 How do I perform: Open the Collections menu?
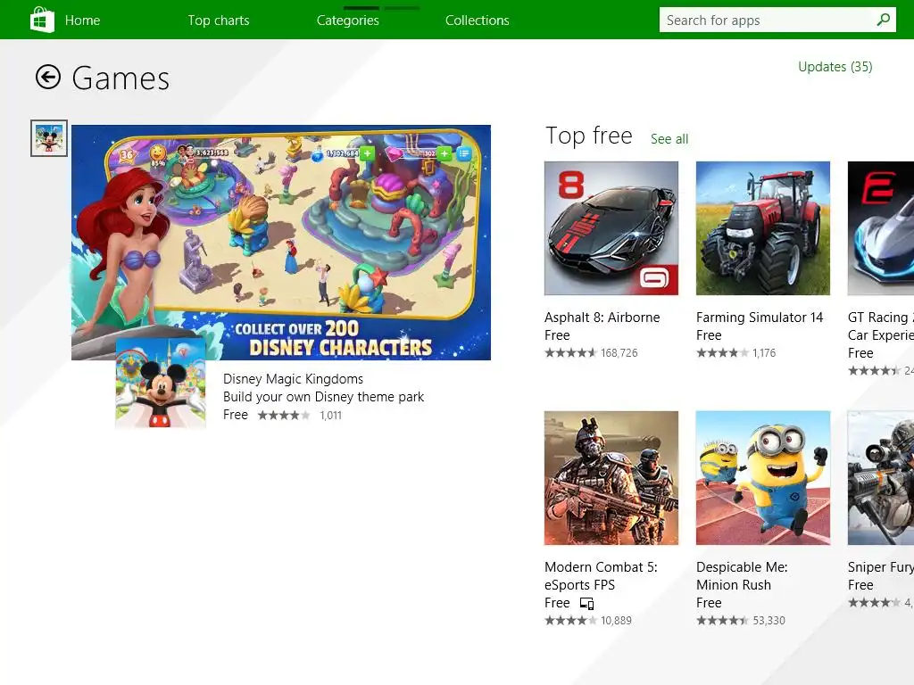pos(478,21)
